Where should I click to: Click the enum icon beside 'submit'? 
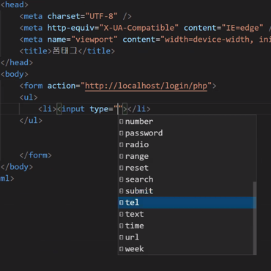pos(122,191)
